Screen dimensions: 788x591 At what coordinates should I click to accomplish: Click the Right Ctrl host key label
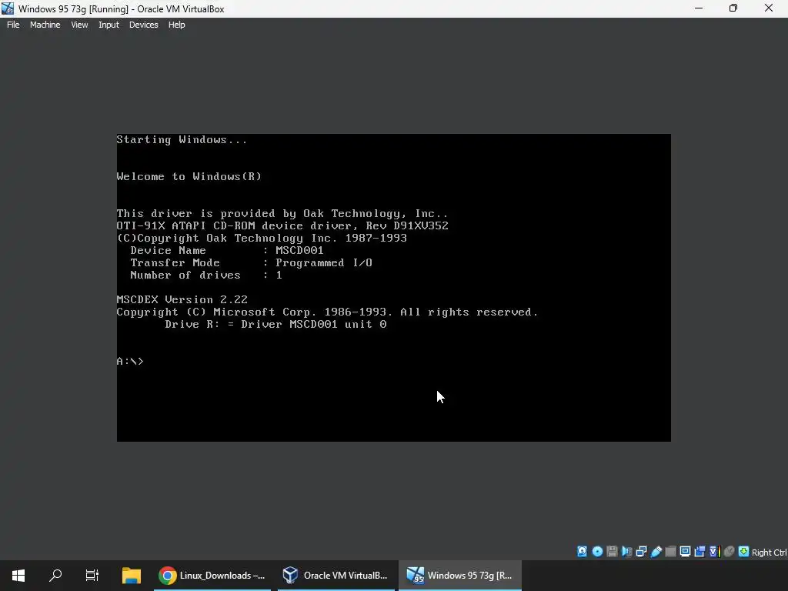769,552
